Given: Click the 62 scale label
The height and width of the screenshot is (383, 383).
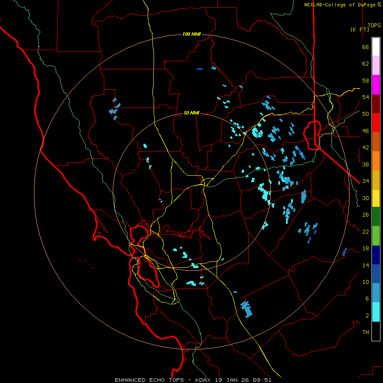Looking at the screenshot, I should click(366, 64).
